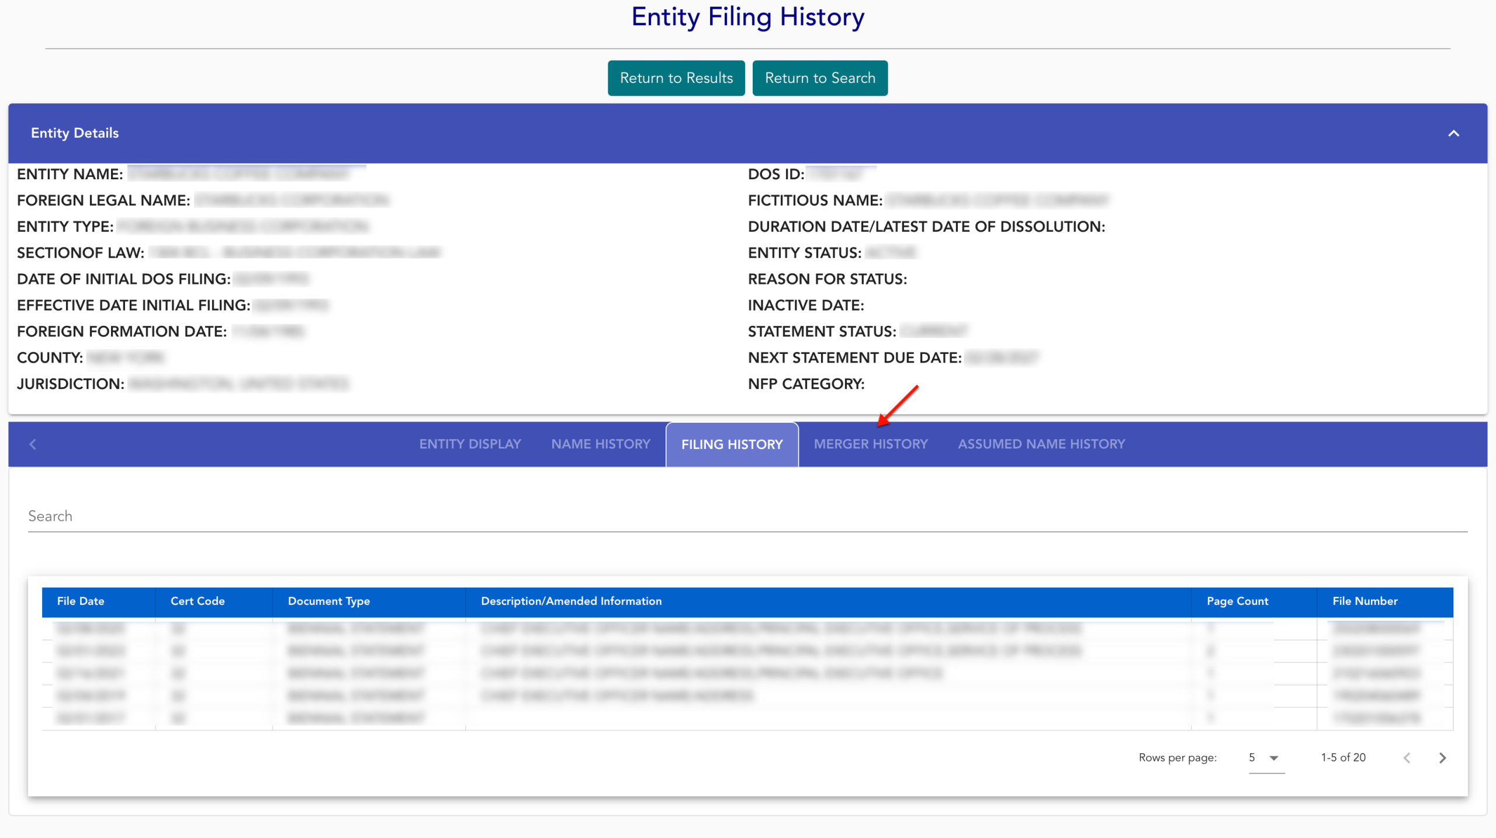Go to previous page of filing results
Viewport: 1496px width, 838px height.
(1407, 757)
